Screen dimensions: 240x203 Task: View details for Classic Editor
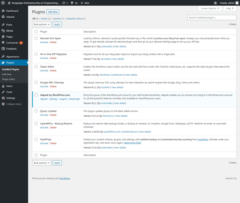point(131,75)
